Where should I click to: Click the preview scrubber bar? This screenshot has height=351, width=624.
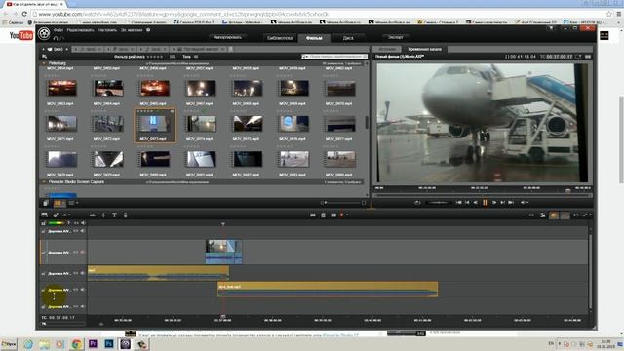pos(483,195)
